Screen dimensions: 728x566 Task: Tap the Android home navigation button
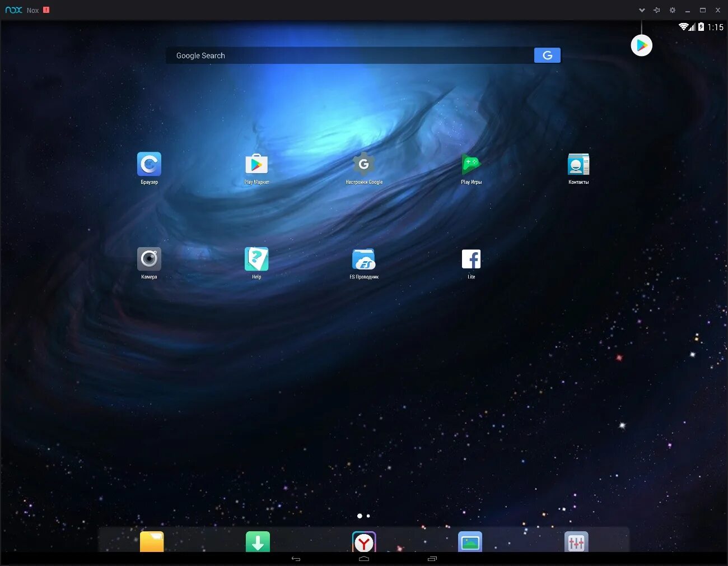[x=364, y=559]
